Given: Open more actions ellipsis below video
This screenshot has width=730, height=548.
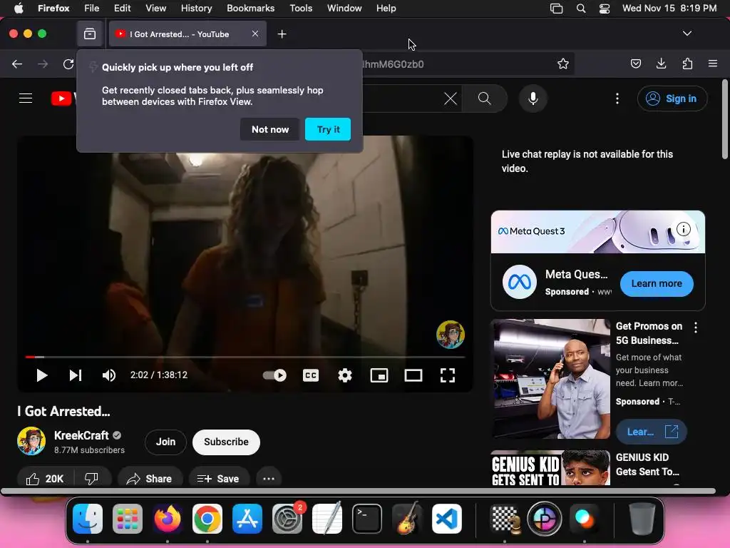Looking at the screenshot, I should (269, 479).
